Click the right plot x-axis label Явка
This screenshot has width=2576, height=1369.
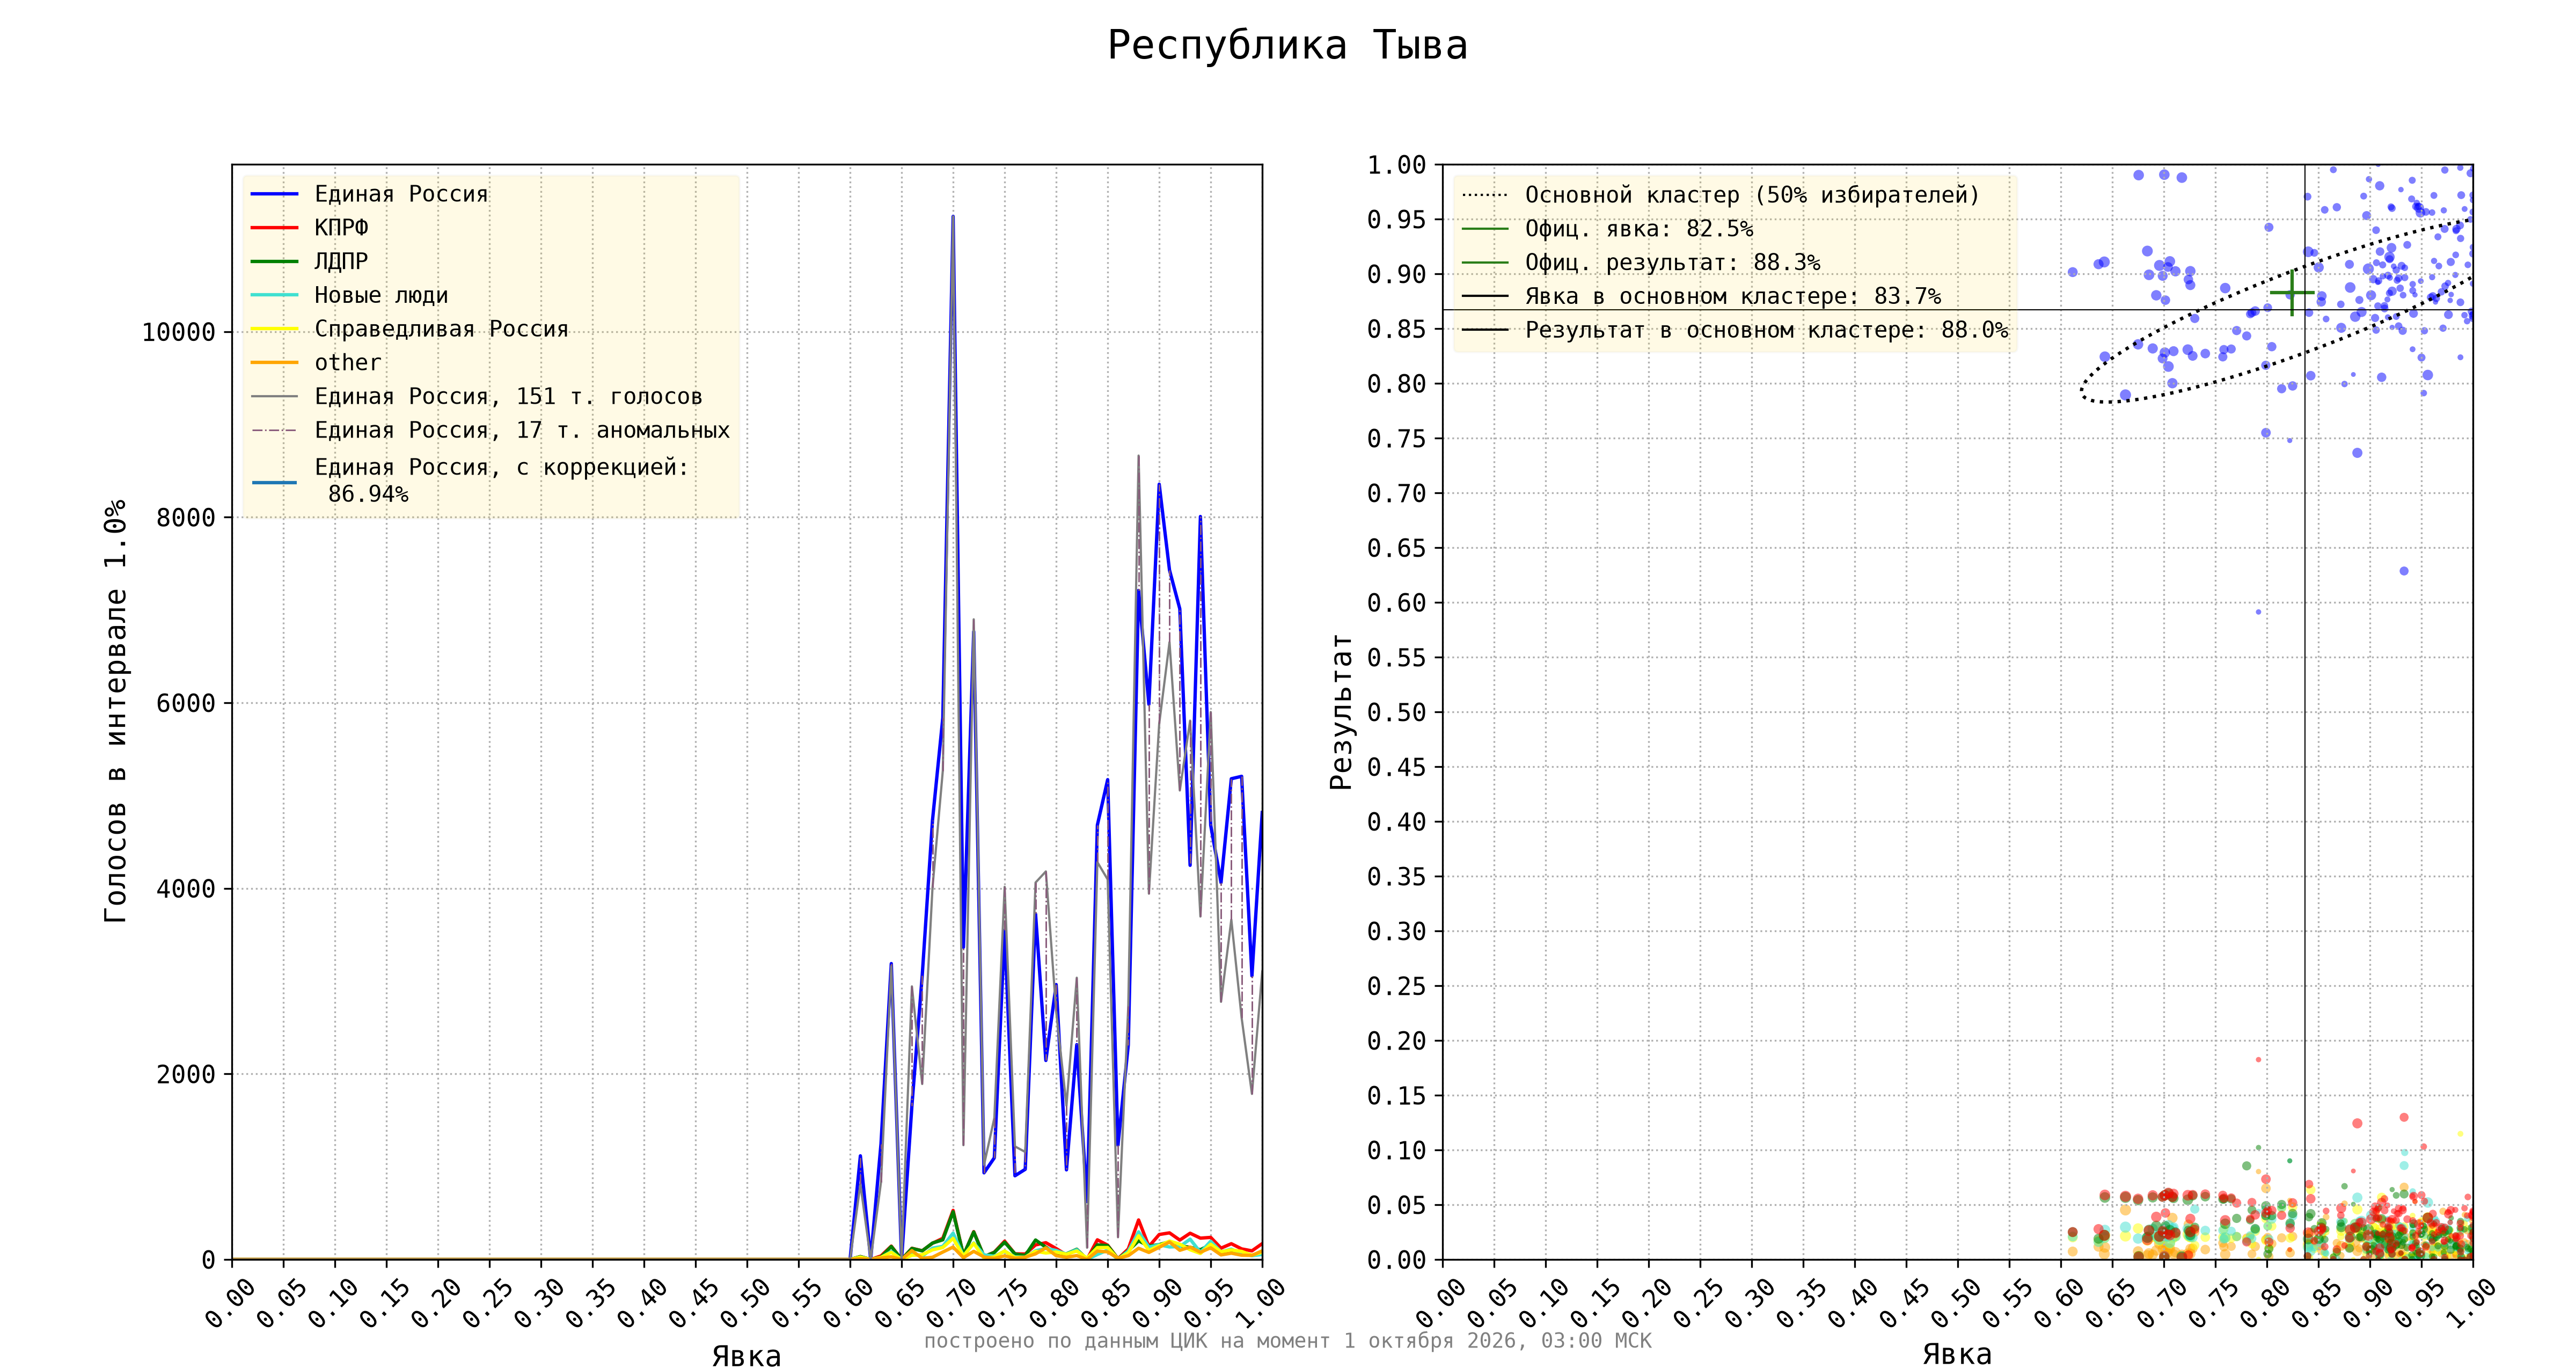point(1957,1355)
